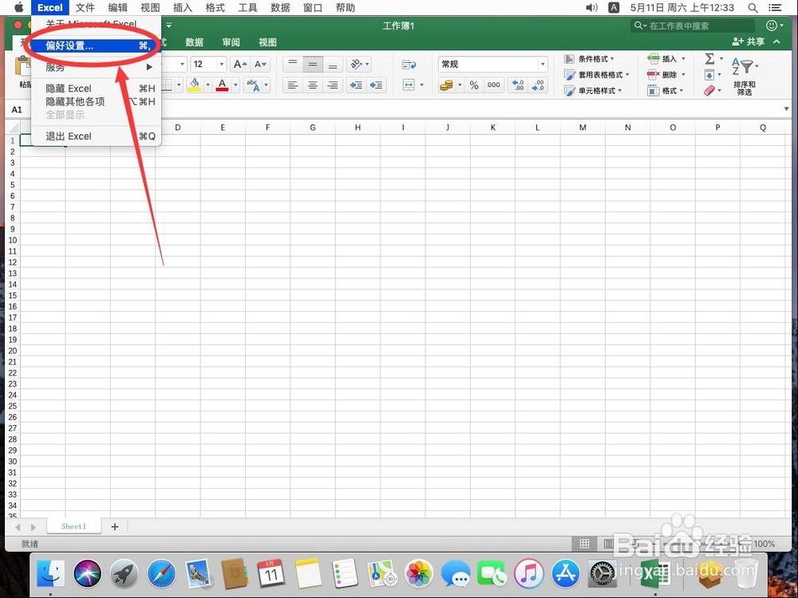Click the 插入 insert cells button
Image resolution: width=798 pixels, height=598 pixels.
666,59
